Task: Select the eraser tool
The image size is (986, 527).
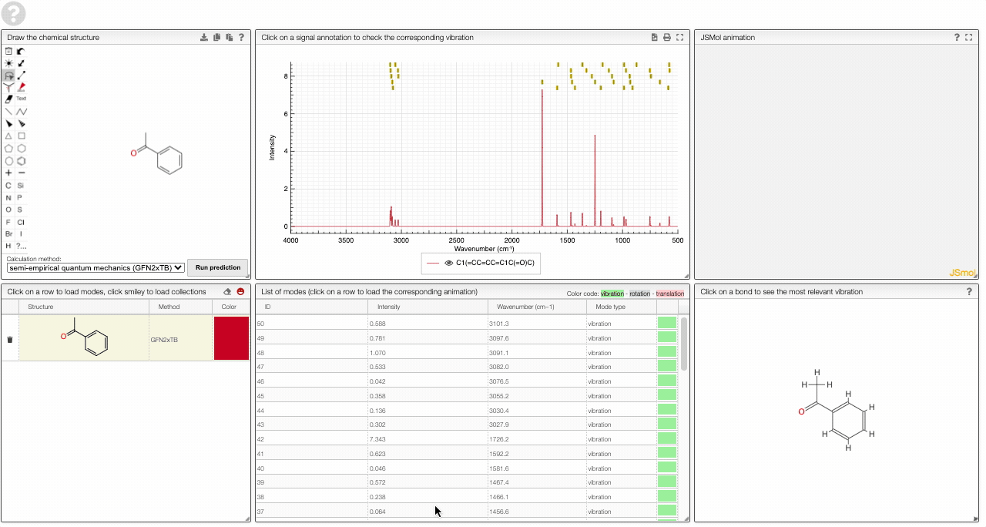Action: click(8, 99)
